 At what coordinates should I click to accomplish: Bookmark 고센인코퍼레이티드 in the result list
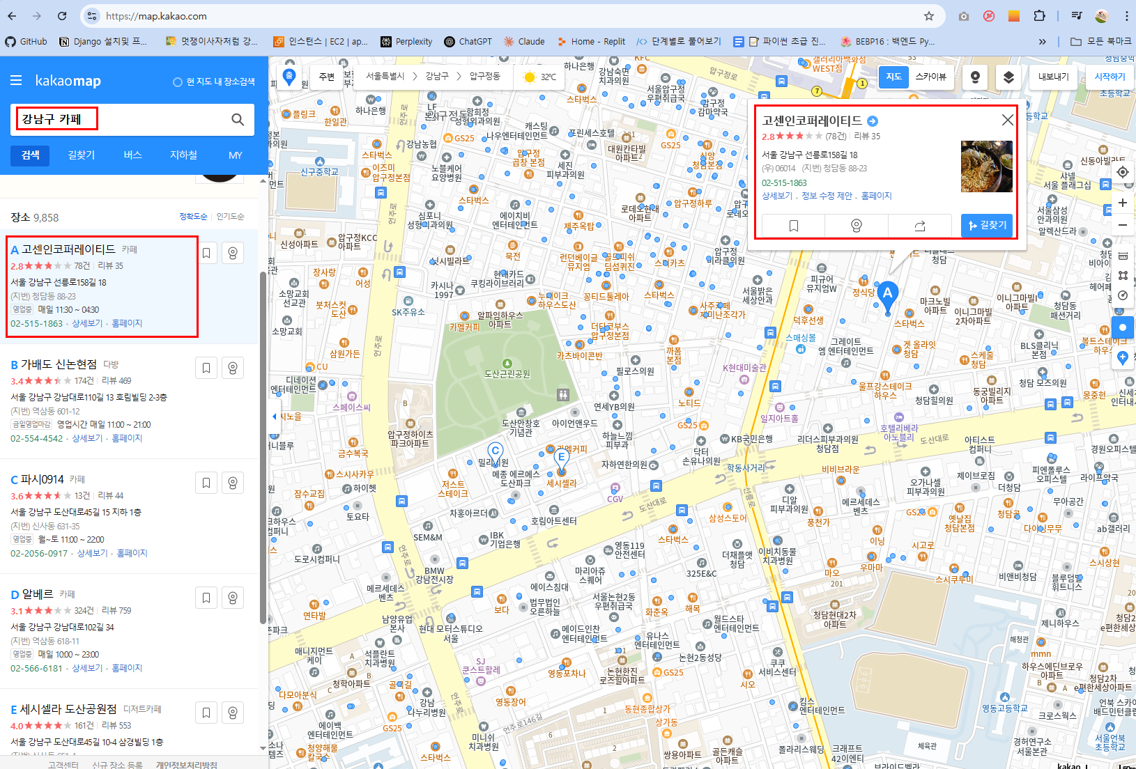[206, 253]
